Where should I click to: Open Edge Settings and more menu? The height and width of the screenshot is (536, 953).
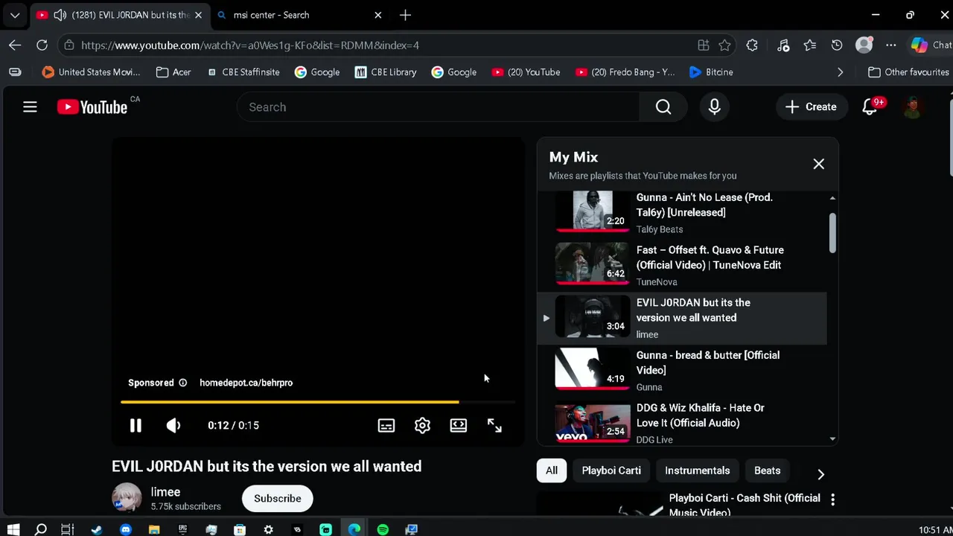pos(890,45)
